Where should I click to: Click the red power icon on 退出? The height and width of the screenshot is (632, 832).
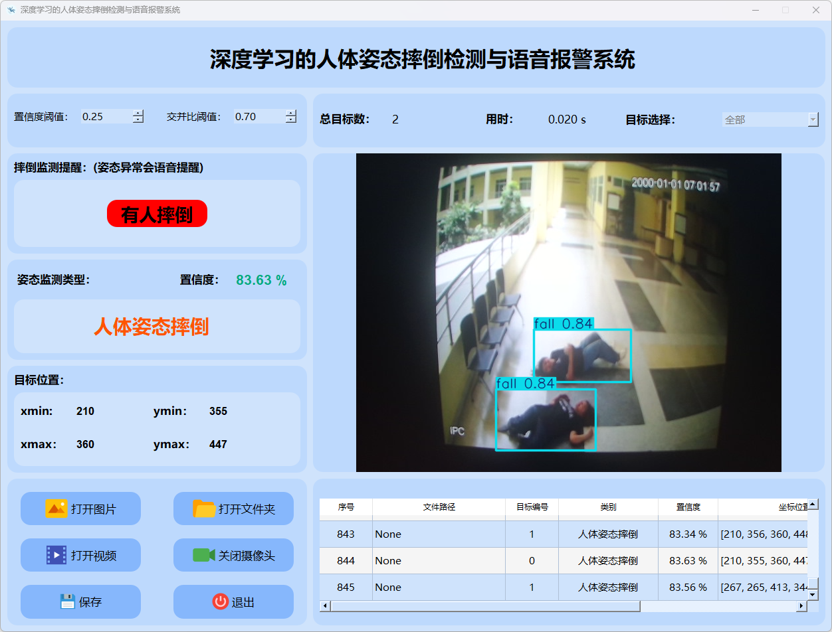pyautogui.click(x=220, y=601)
